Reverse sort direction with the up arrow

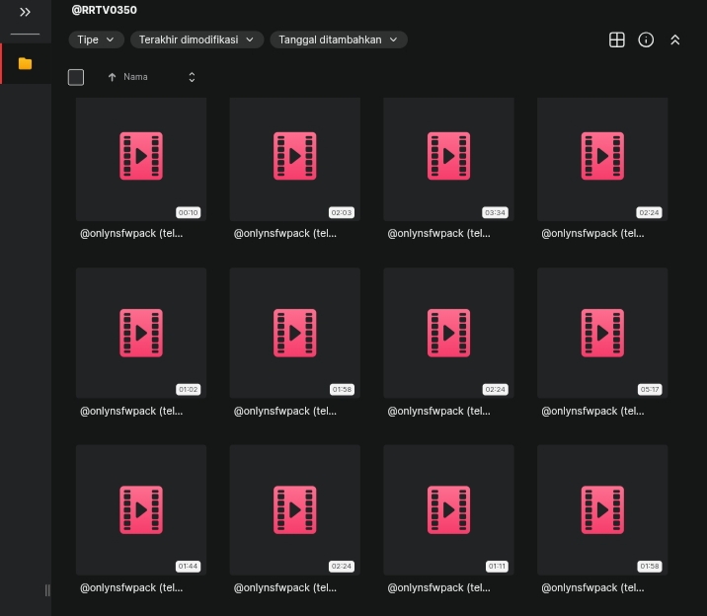pos(112,77)
